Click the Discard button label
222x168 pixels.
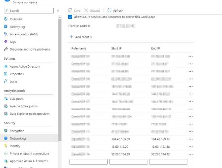[95, 10]
